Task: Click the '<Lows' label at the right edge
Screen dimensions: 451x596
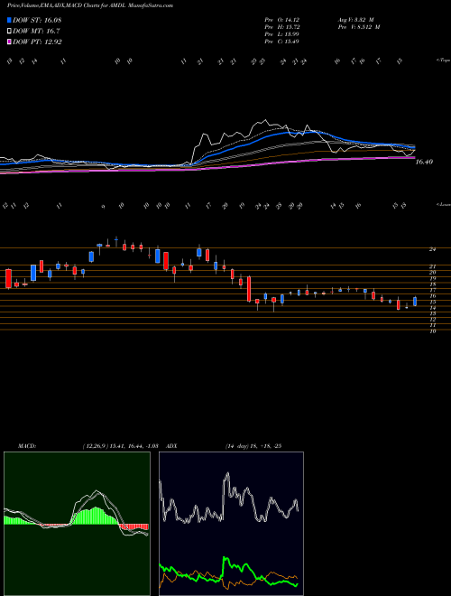Action: click(443, 204)
